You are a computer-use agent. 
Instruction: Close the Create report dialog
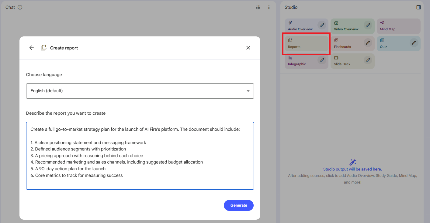pos(248,48)
